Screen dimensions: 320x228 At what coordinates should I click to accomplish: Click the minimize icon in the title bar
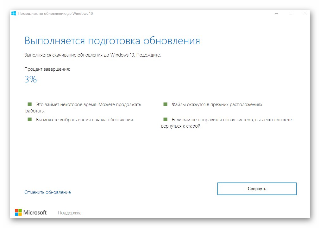pyautogui.click(x=276, y=13)
